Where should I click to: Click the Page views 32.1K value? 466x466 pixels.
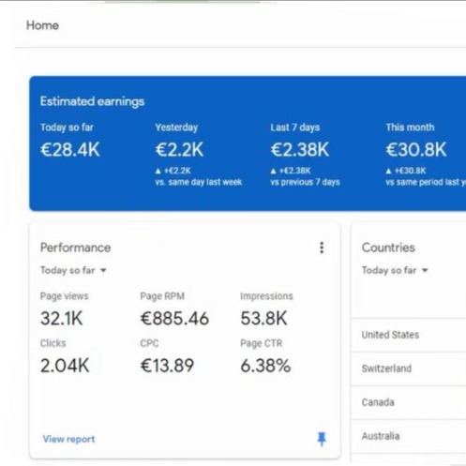pyautogui.click(x=62, y=319)
